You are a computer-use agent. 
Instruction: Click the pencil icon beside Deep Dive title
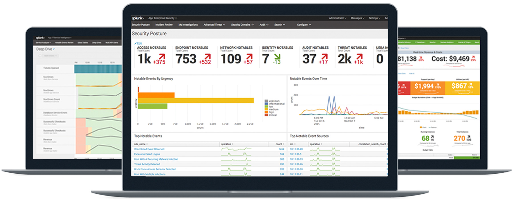pos(54,49)
